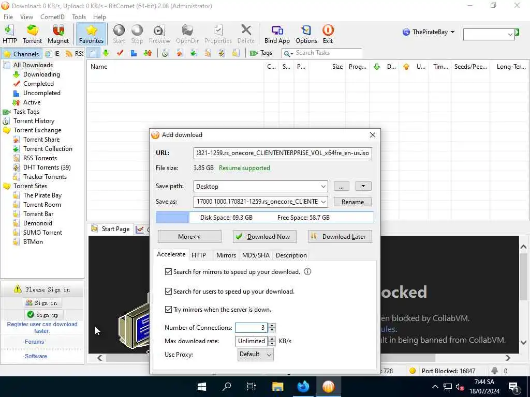
Task: Click the red checkmark completed filter icon
Action: pos(120,53)
